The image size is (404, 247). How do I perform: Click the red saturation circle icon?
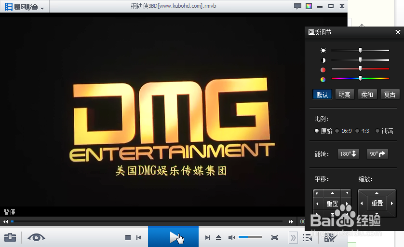pos(323,70)
